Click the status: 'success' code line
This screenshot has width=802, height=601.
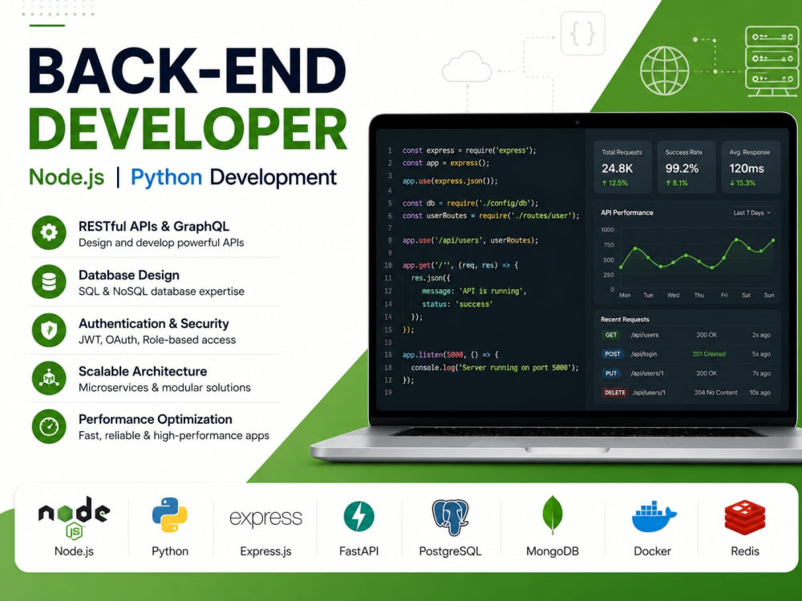click(x=457, y=304)
